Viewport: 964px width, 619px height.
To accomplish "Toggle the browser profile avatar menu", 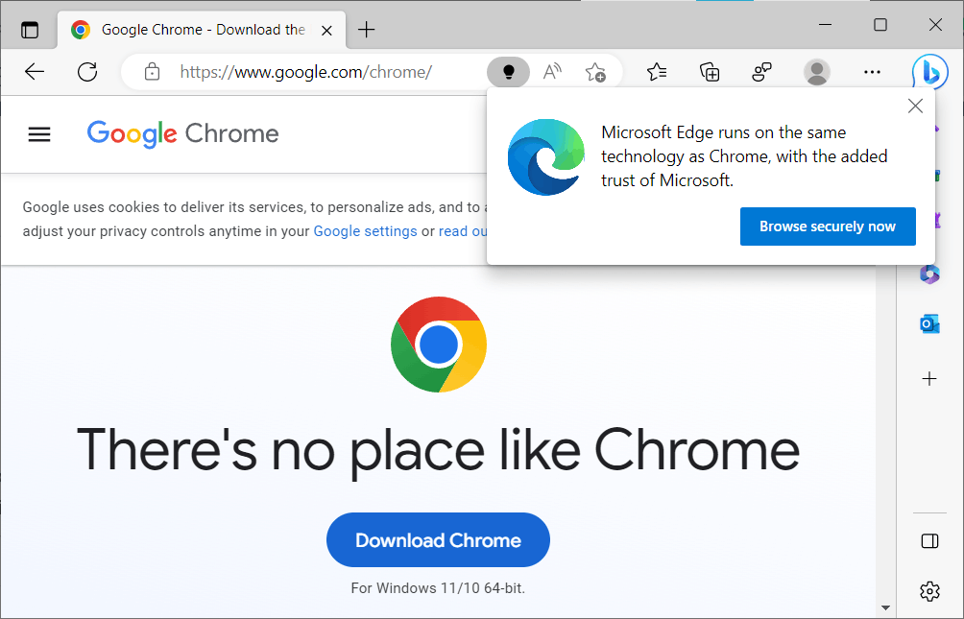I will tap(816, 71).
